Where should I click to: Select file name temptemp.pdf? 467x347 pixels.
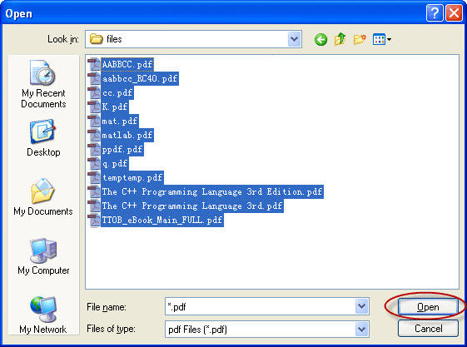pyautogui.click(x=132, y=178)
